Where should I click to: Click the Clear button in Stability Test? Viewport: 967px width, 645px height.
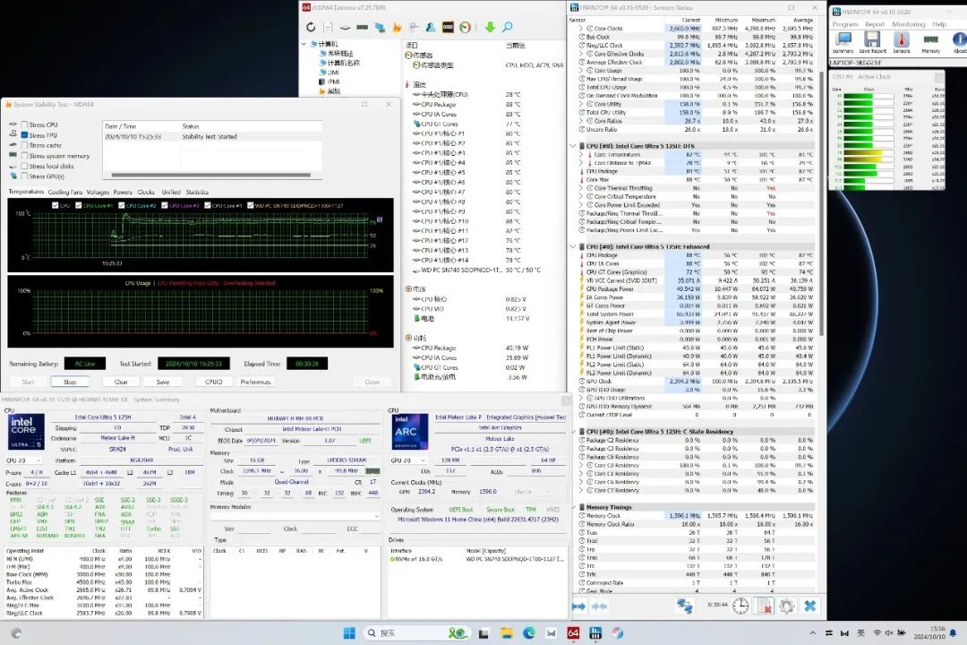(x=121, y=382)
